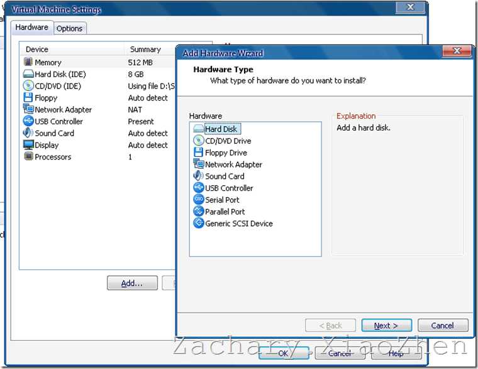Switch to the Options tab
This screenshot has height=369, width=478.
pos(70,28)
